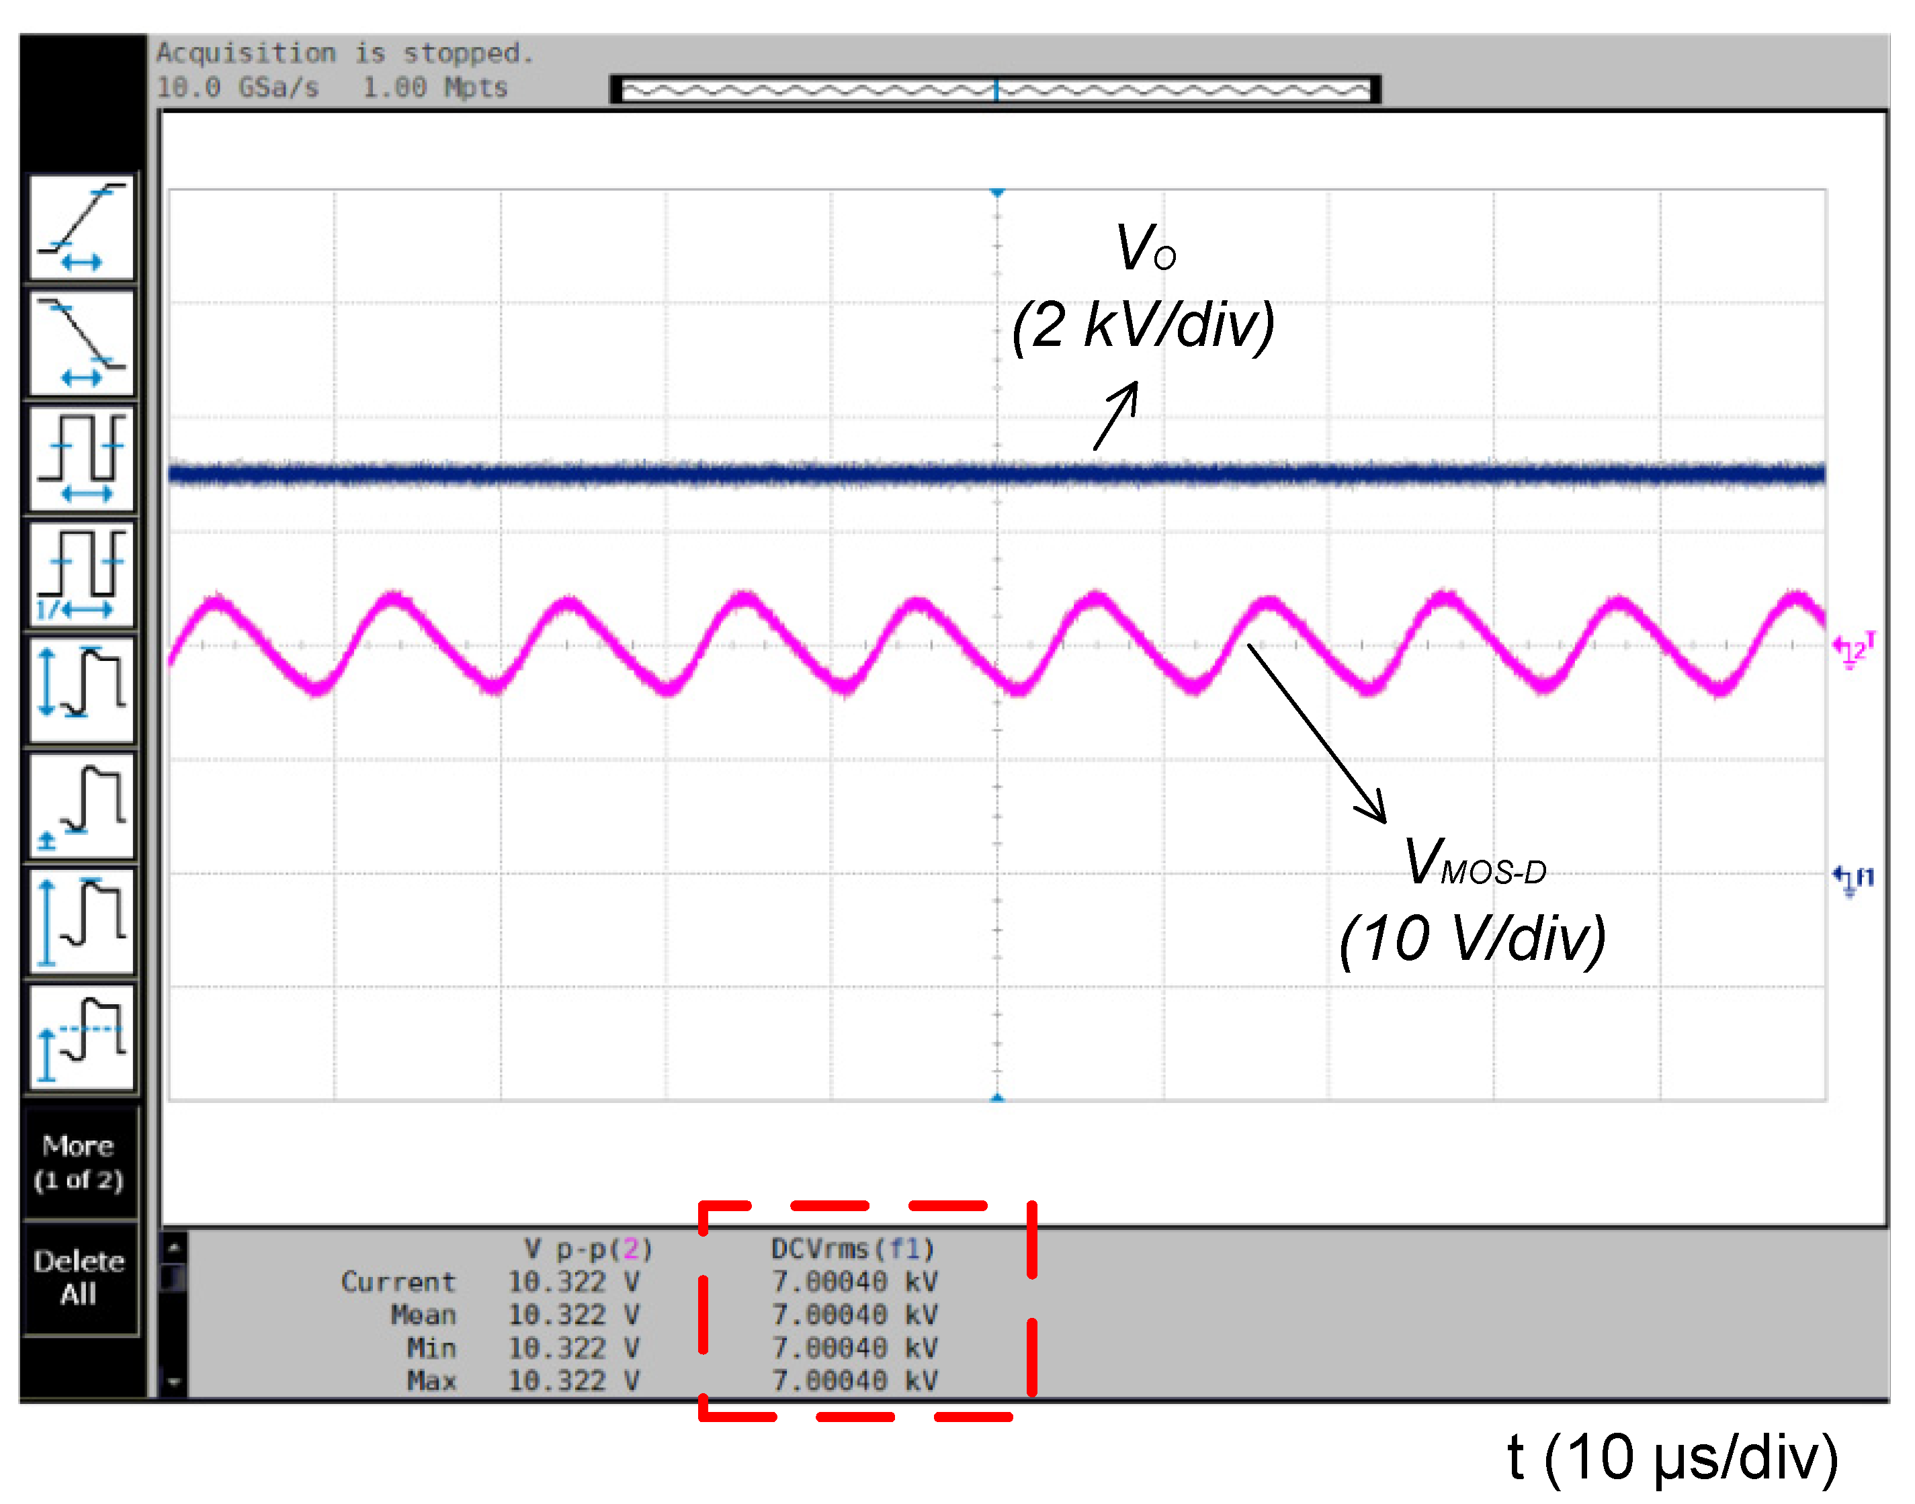
Task: Select the DCVrms(f1) measurement column header
Action: (x=853, y=1249)
